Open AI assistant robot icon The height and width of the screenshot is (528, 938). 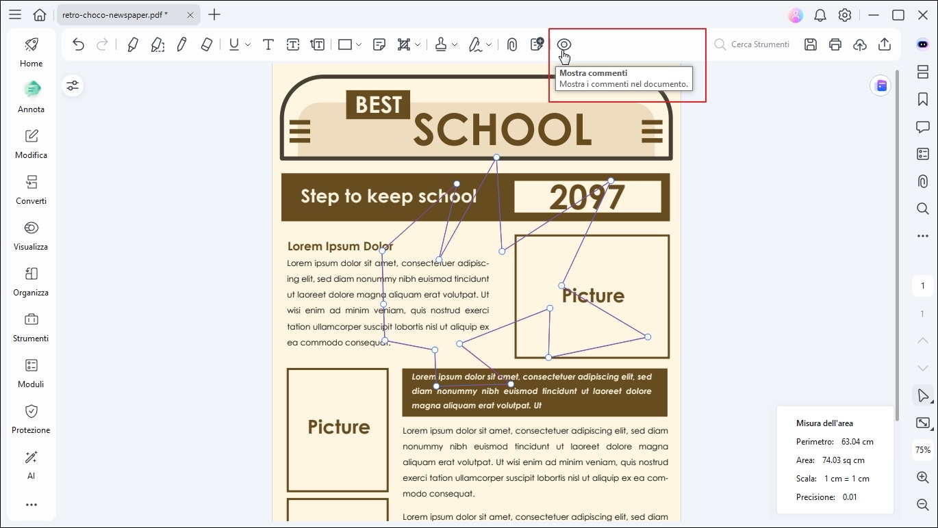click(923, 44)
